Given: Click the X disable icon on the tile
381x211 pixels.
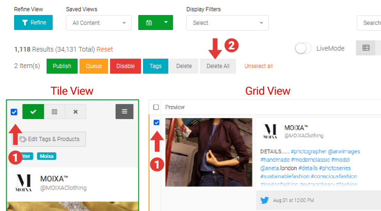Looking at the screenshot, I should coord(75,112).
